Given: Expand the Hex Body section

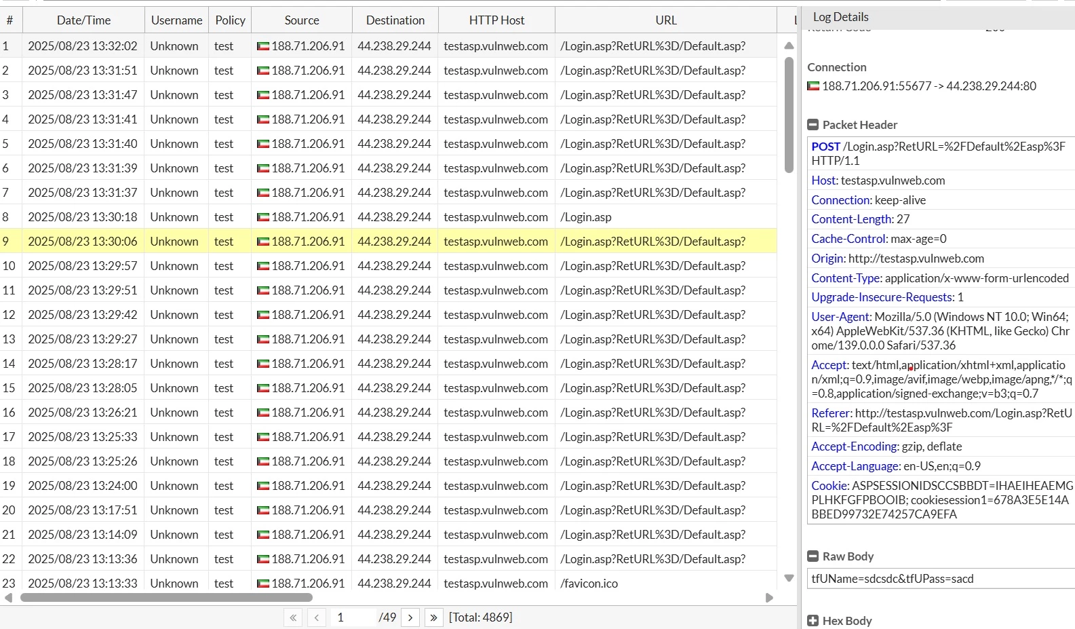Looking at the screenshot, I should [813, 621].
